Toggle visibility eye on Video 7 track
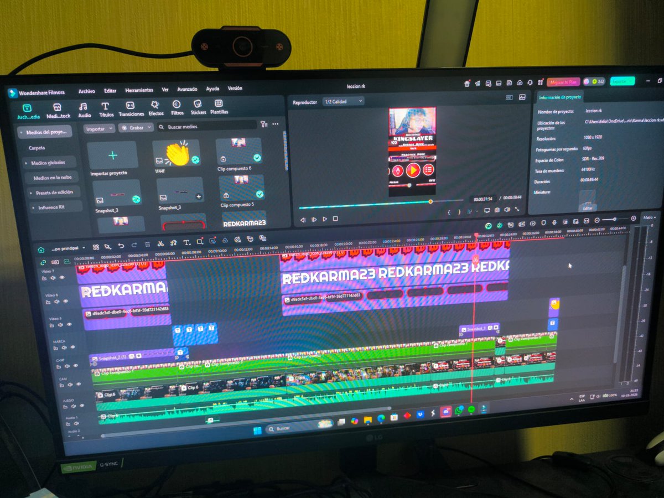The height and width of the screenshot is (498, 664). tap(62, 277)
